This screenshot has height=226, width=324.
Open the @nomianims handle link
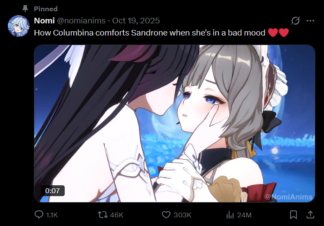point(81,21)
